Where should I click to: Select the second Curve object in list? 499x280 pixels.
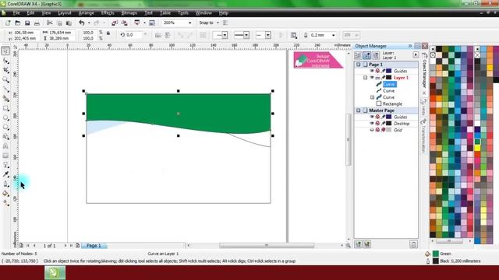388,91
